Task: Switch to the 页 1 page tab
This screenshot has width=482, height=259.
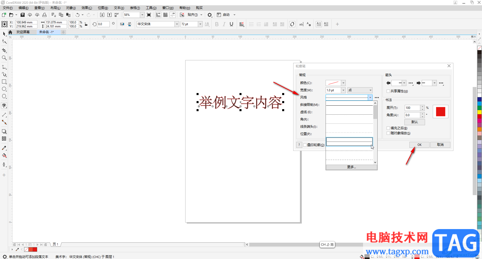Action: (x=55, y=244)
